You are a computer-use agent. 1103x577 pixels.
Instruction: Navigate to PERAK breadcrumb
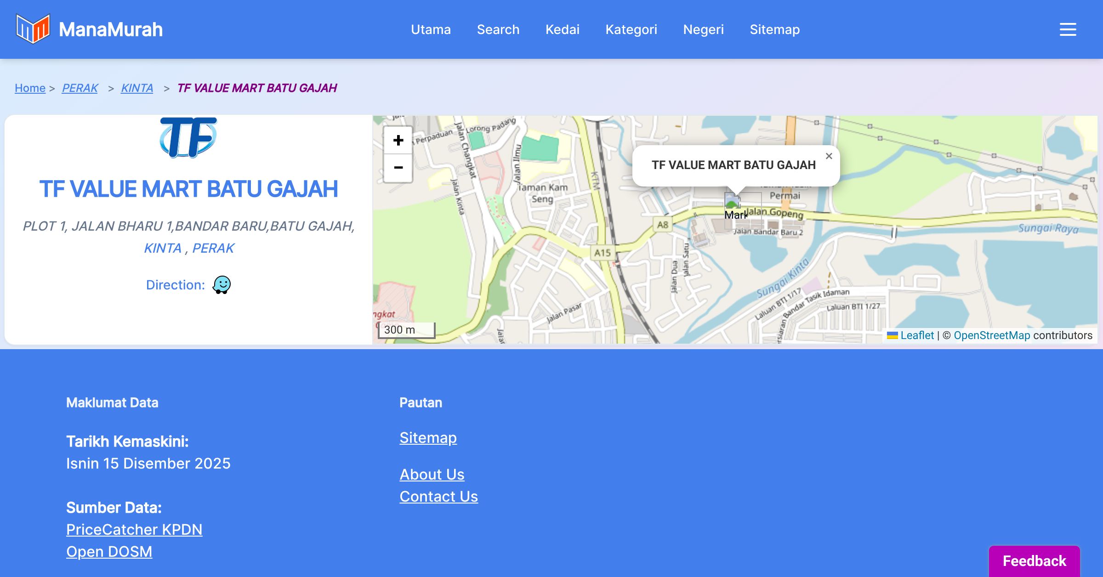tap(80, 88)
